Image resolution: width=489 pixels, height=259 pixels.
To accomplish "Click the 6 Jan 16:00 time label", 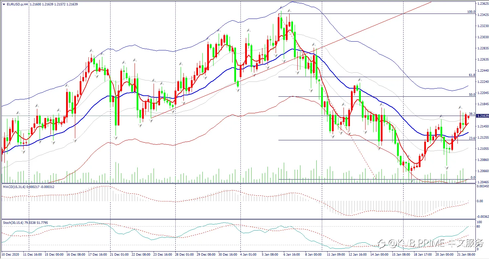I will coord(292,254).
